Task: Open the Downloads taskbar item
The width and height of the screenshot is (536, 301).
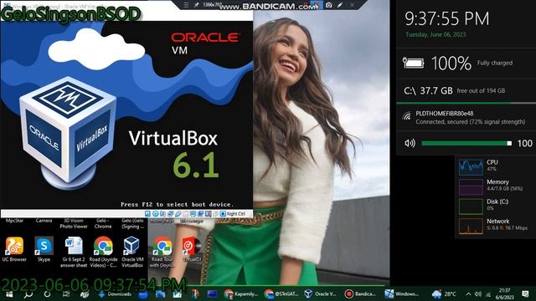Action: click(x=115, y=293)
